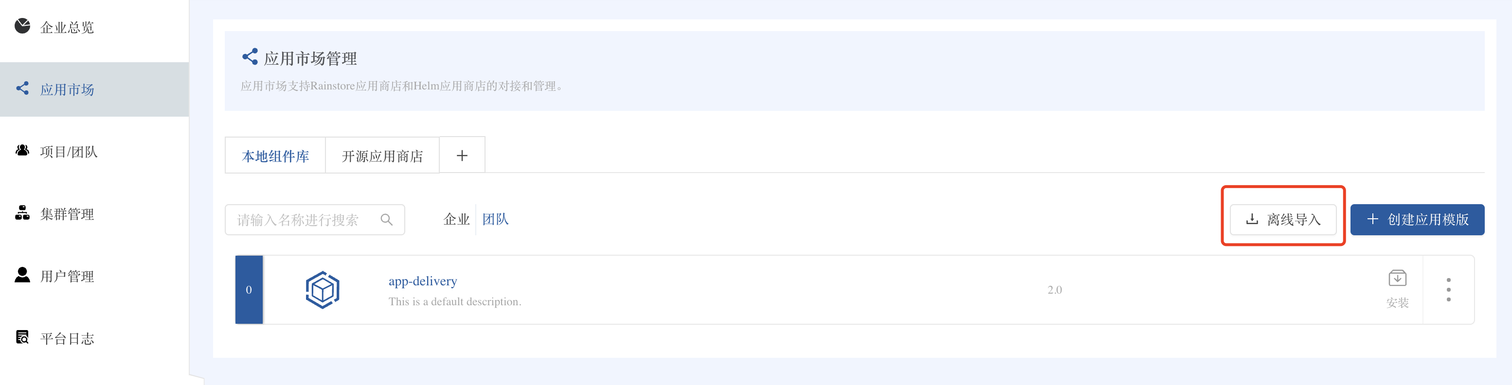
Task: Click the search magnifier icon
Action: 386,220
